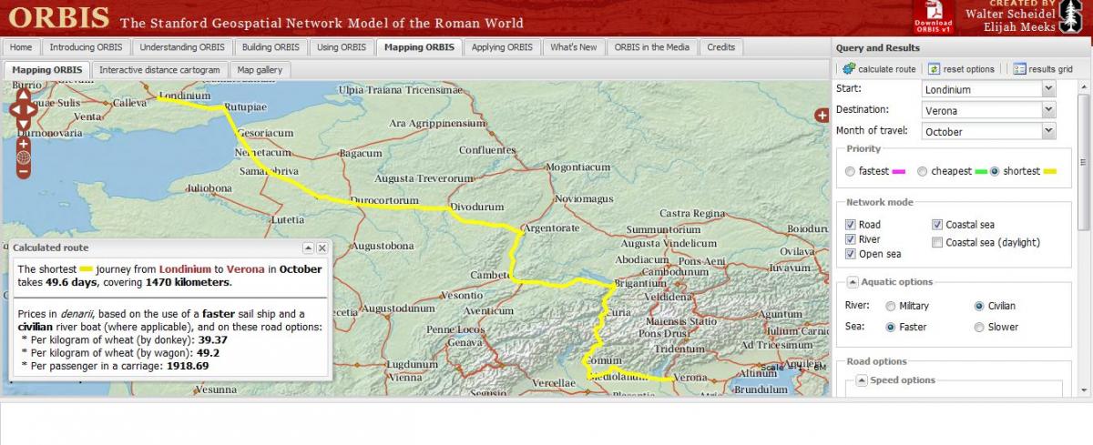Select Slower sea option
Screen dimensions: 1093x445
tap(979, 327)
